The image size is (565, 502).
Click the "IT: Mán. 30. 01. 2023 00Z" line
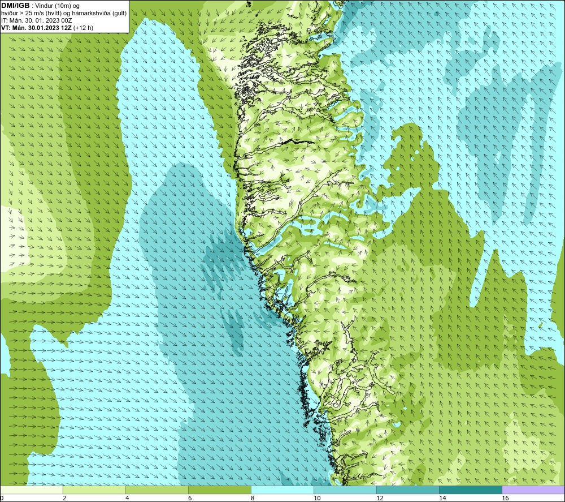tap(36, 20)
